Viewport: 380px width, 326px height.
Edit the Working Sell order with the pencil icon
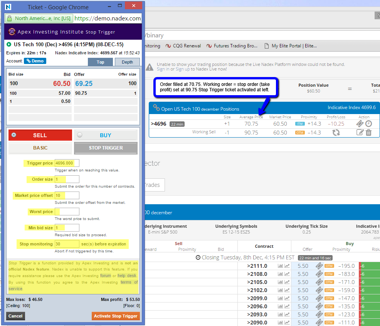pos(360,132)
